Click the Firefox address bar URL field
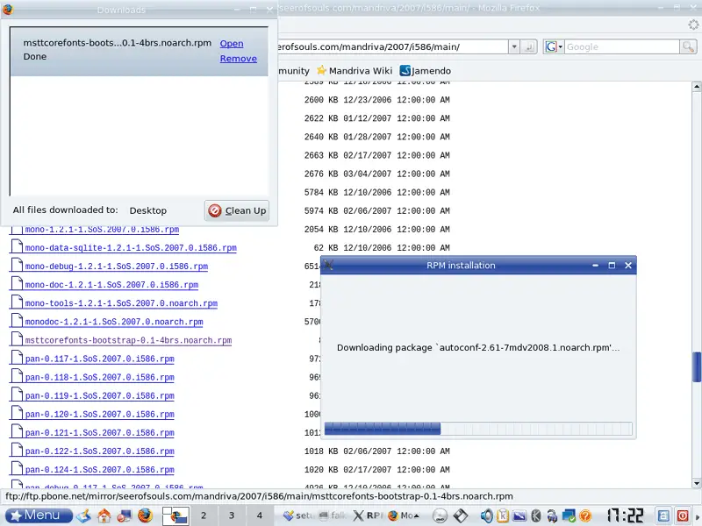The width and height of the screenshot is (702, 526). [392, 46]
